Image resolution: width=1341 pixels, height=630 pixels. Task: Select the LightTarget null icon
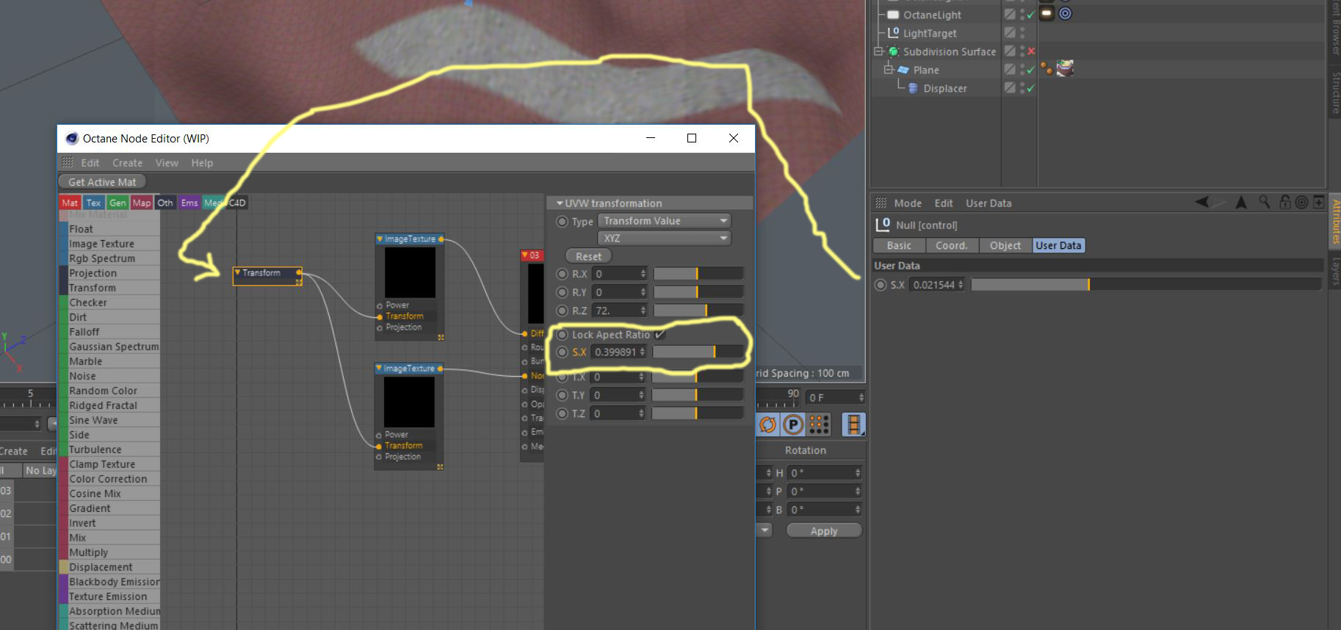click(x=893, y=32)
